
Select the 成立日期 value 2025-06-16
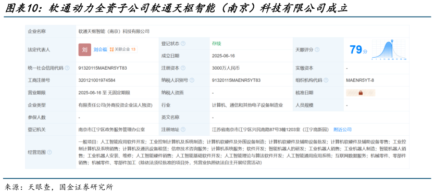(x=224, y=56)
